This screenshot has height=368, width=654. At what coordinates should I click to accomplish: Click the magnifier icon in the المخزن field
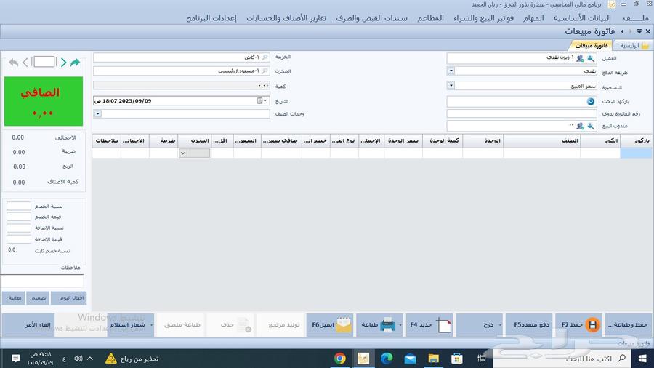click(265, 71)
